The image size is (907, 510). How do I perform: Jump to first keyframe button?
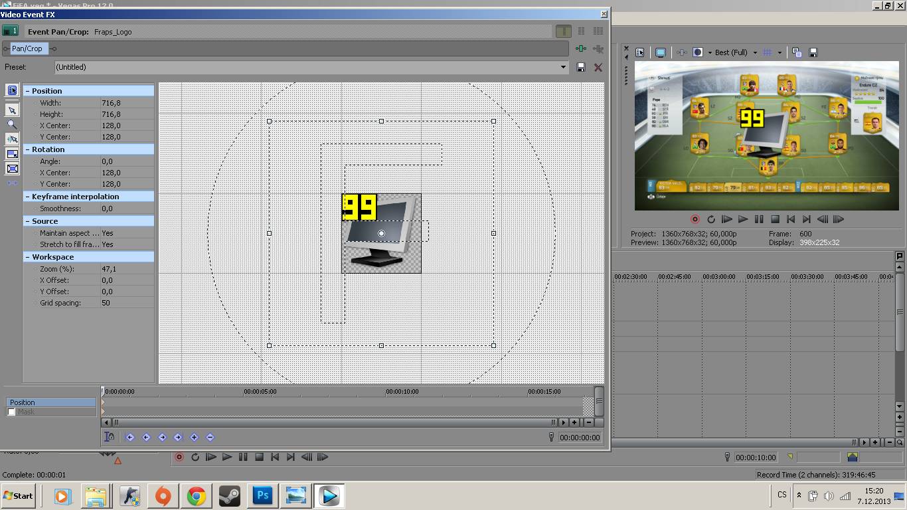pos(130,437)
